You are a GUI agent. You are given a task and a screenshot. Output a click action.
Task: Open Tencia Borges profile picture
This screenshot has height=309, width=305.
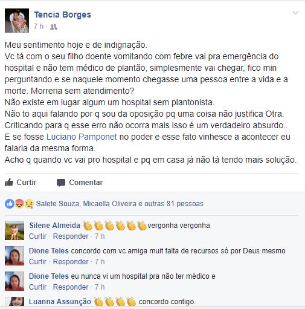(x=17, y=21)
